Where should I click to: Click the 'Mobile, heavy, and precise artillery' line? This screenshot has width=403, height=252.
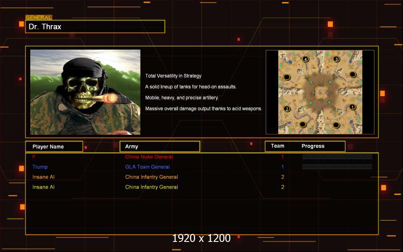coord(182,98)
